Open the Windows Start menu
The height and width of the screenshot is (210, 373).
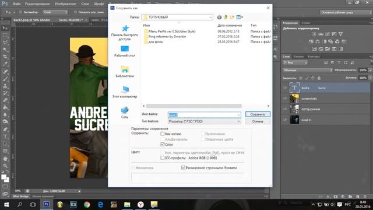coord(6,205)
